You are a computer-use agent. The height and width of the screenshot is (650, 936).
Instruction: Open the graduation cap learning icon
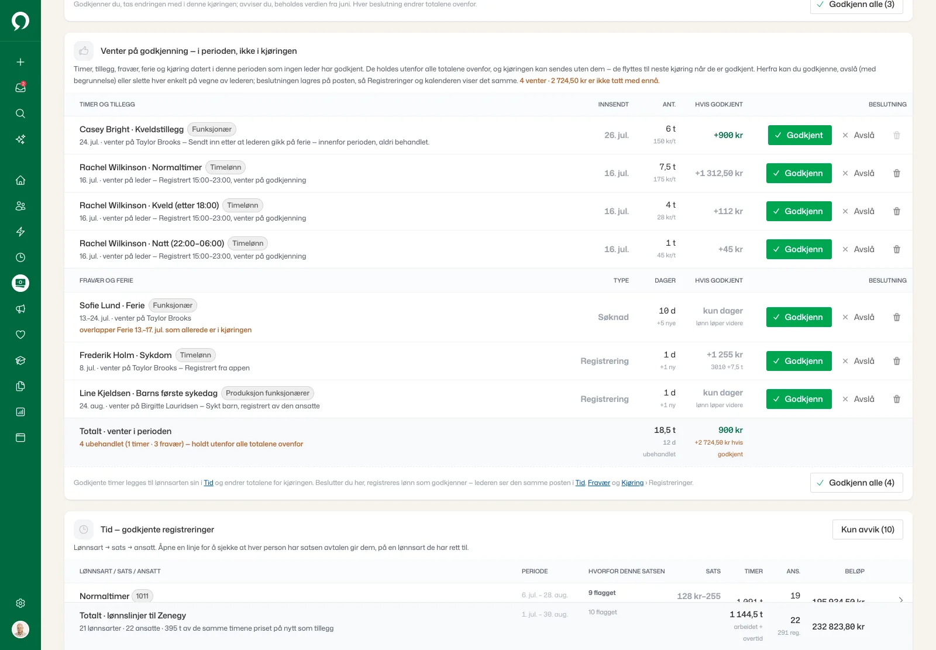pos(20,360)
